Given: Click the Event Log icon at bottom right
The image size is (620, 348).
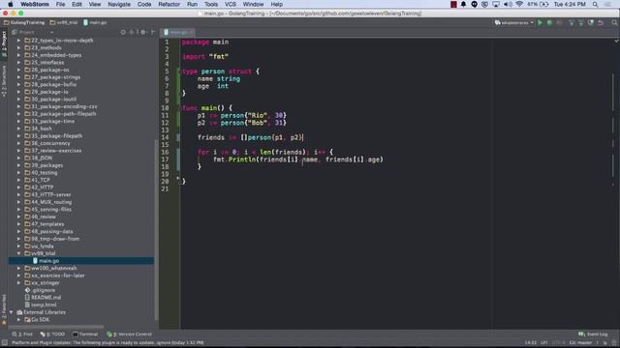Looking at the screenshot, I should coord(581,334).
